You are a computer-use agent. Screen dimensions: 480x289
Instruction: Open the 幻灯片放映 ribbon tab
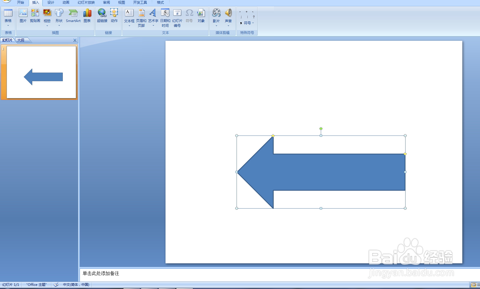pyautogui.click(x=86, y=3)
